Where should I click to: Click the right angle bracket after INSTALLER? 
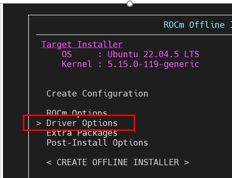[x=187, y=163]
